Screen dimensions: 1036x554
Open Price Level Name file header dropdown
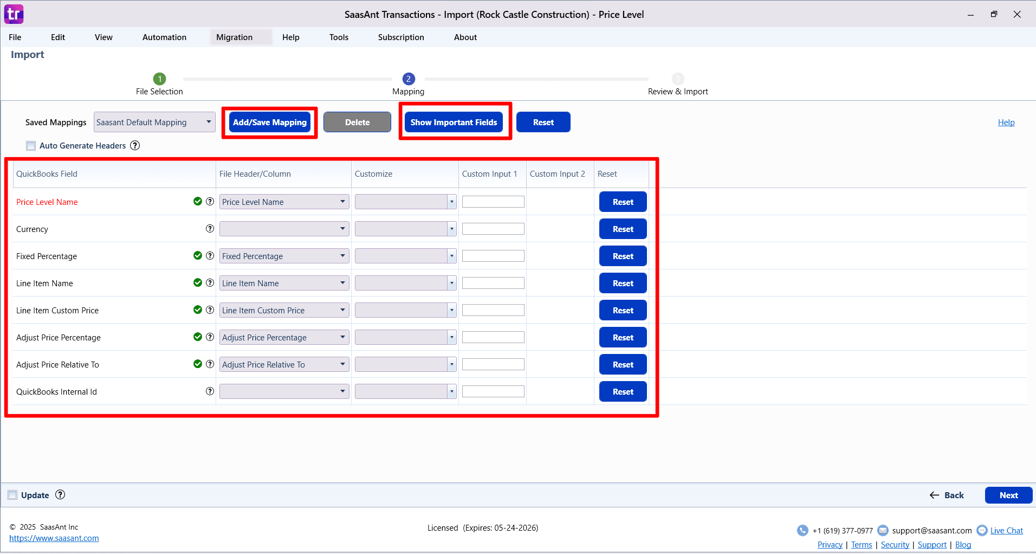(284, 202)
